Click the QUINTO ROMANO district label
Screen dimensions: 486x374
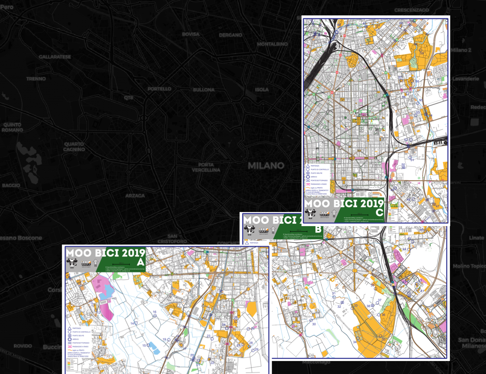coord(12,127)
